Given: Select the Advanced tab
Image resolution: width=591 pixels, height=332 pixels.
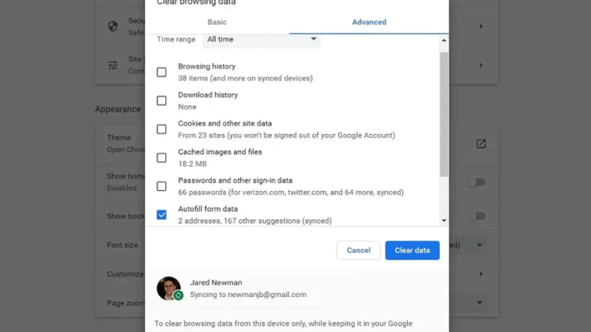Looking at the screenshot, I should 369,22.
